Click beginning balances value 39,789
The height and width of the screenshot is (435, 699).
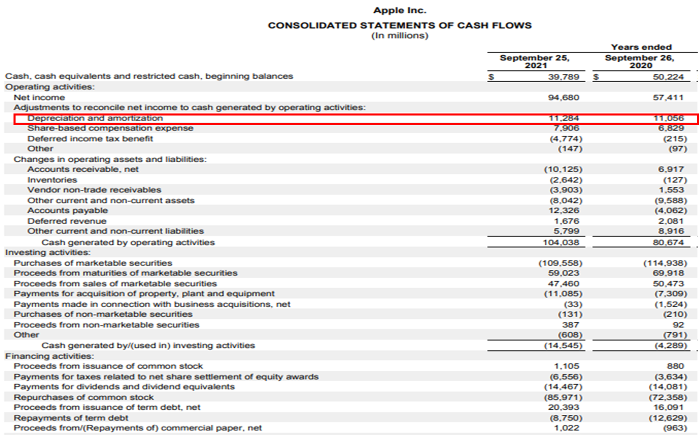pyautogui.click(x=563, y=77)
